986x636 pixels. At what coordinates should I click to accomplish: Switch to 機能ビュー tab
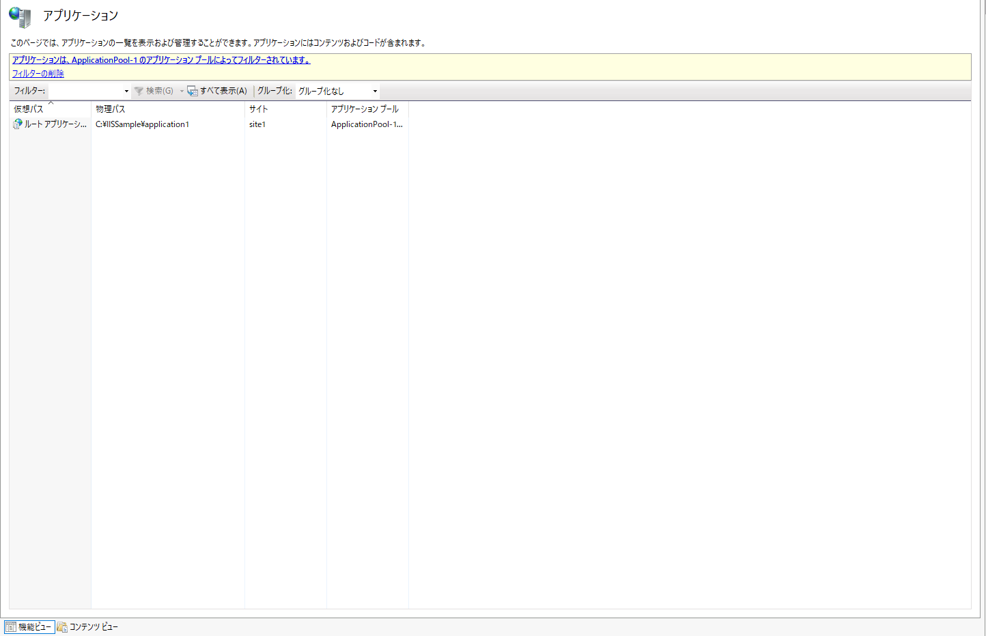(29, 626)
